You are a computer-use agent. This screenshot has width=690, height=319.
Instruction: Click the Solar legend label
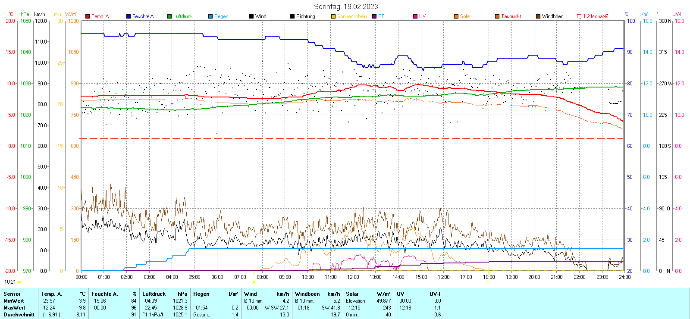pyautogui.click(x=465, y=16)
